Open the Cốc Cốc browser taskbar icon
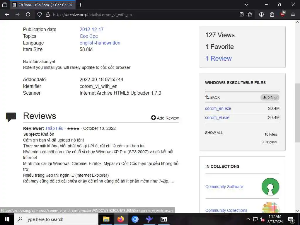Viewport: 300px width, 225px height. (x=135, y=219)
